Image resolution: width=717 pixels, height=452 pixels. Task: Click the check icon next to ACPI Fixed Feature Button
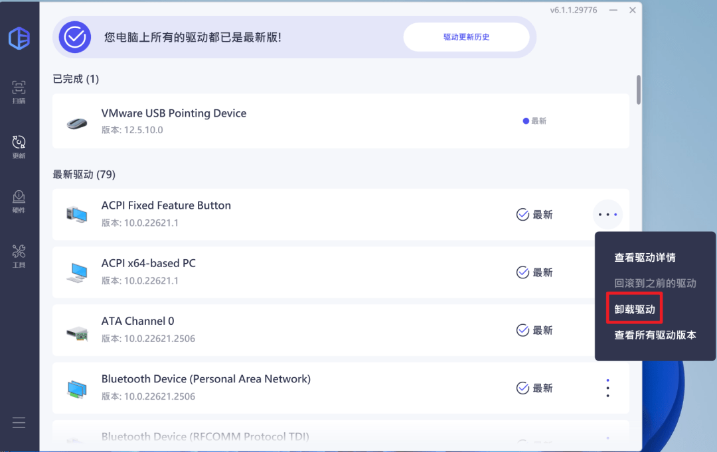point(522,214)
